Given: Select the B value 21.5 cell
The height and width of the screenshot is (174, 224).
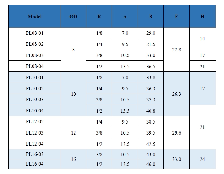Looking at the screenshot, I should pyautogui.click(x=151, y=44).
